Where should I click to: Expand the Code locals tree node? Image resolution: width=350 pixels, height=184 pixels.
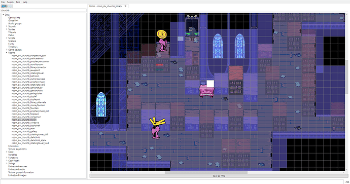click(7, 160)
